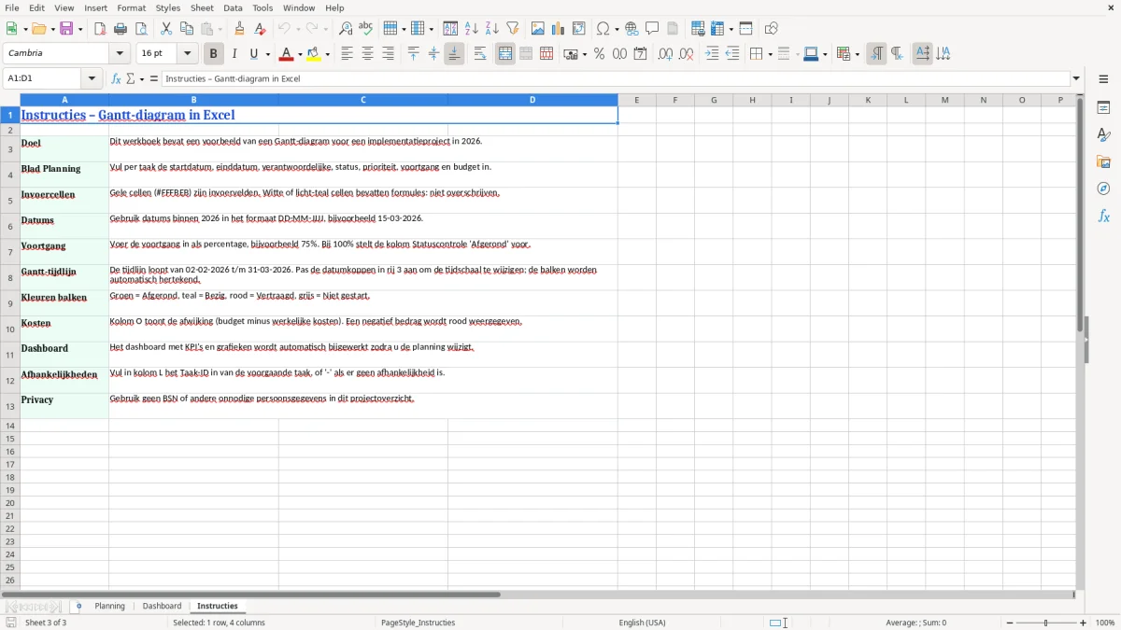This screenshot has width=1121, height=630.
Task: Insert a chart
Action: (558, 29)
